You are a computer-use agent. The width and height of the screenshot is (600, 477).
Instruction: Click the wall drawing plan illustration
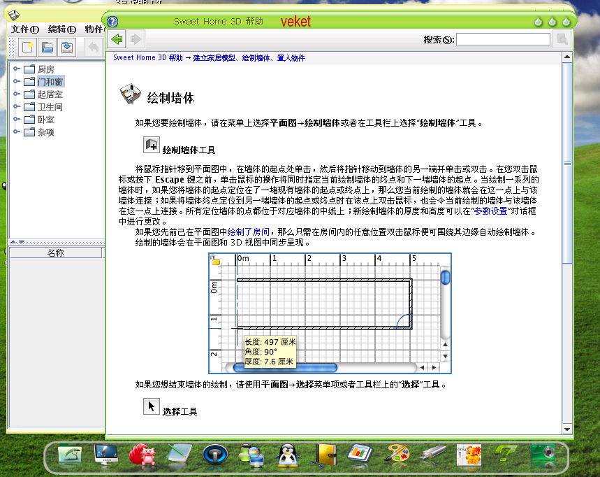point(330,313)
